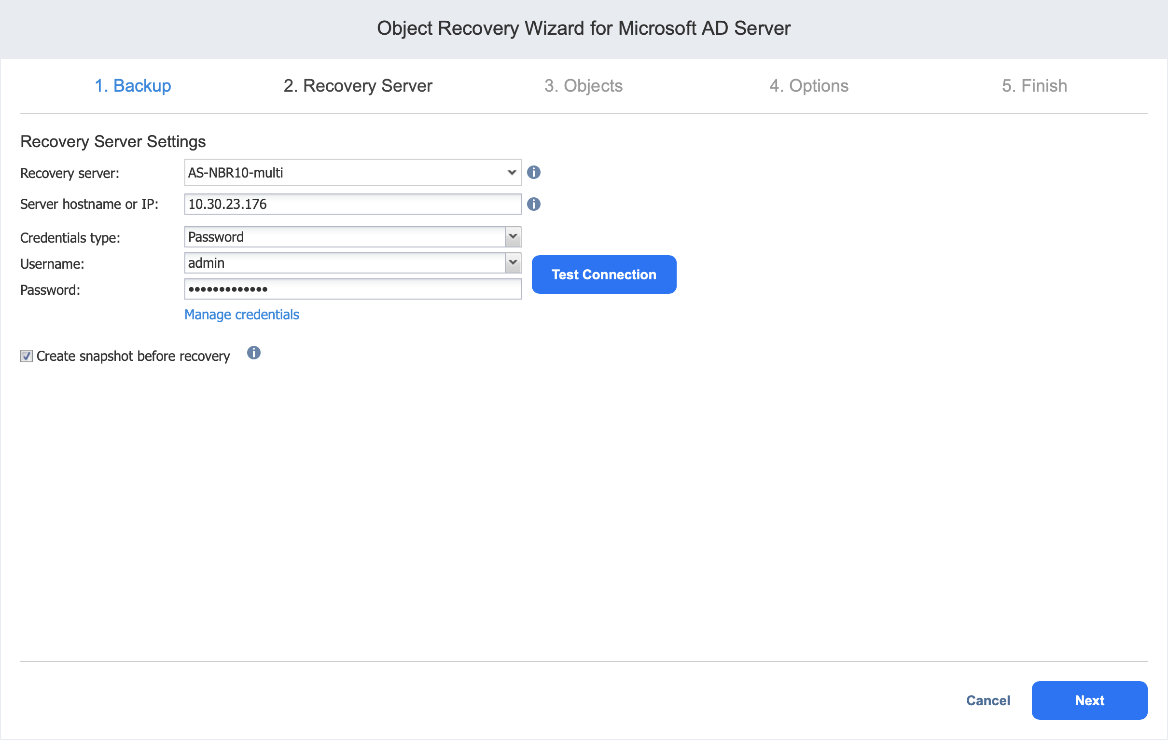Toggle Create snapshot before recovery checkbox

(x=26, y=356)
